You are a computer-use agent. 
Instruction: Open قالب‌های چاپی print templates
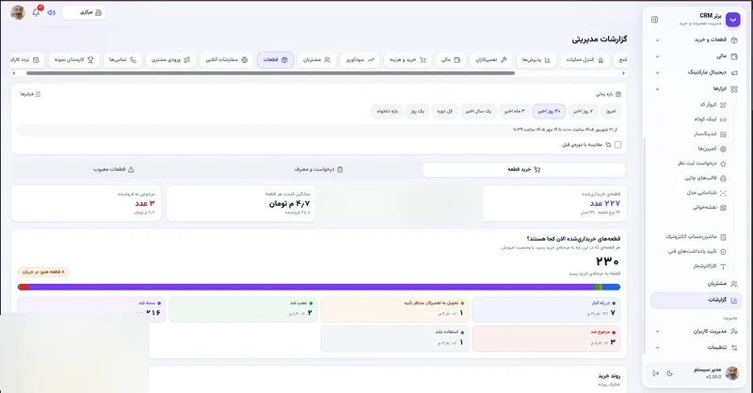click(x=705, y=178)
